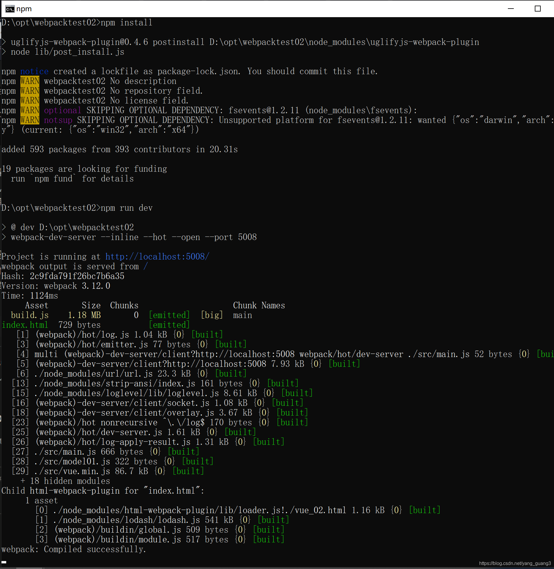This screenshot has width=554, height=569.
Task: Click the strip-ansi/index.js module row
Action: (x=155, y=383)
